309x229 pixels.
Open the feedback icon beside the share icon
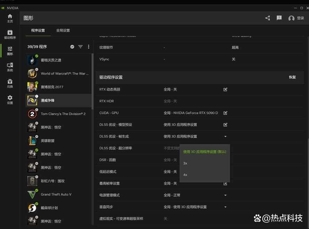(x=279, y=18)
